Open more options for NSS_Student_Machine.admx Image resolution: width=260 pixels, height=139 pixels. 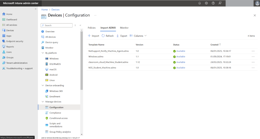(253, 68)
